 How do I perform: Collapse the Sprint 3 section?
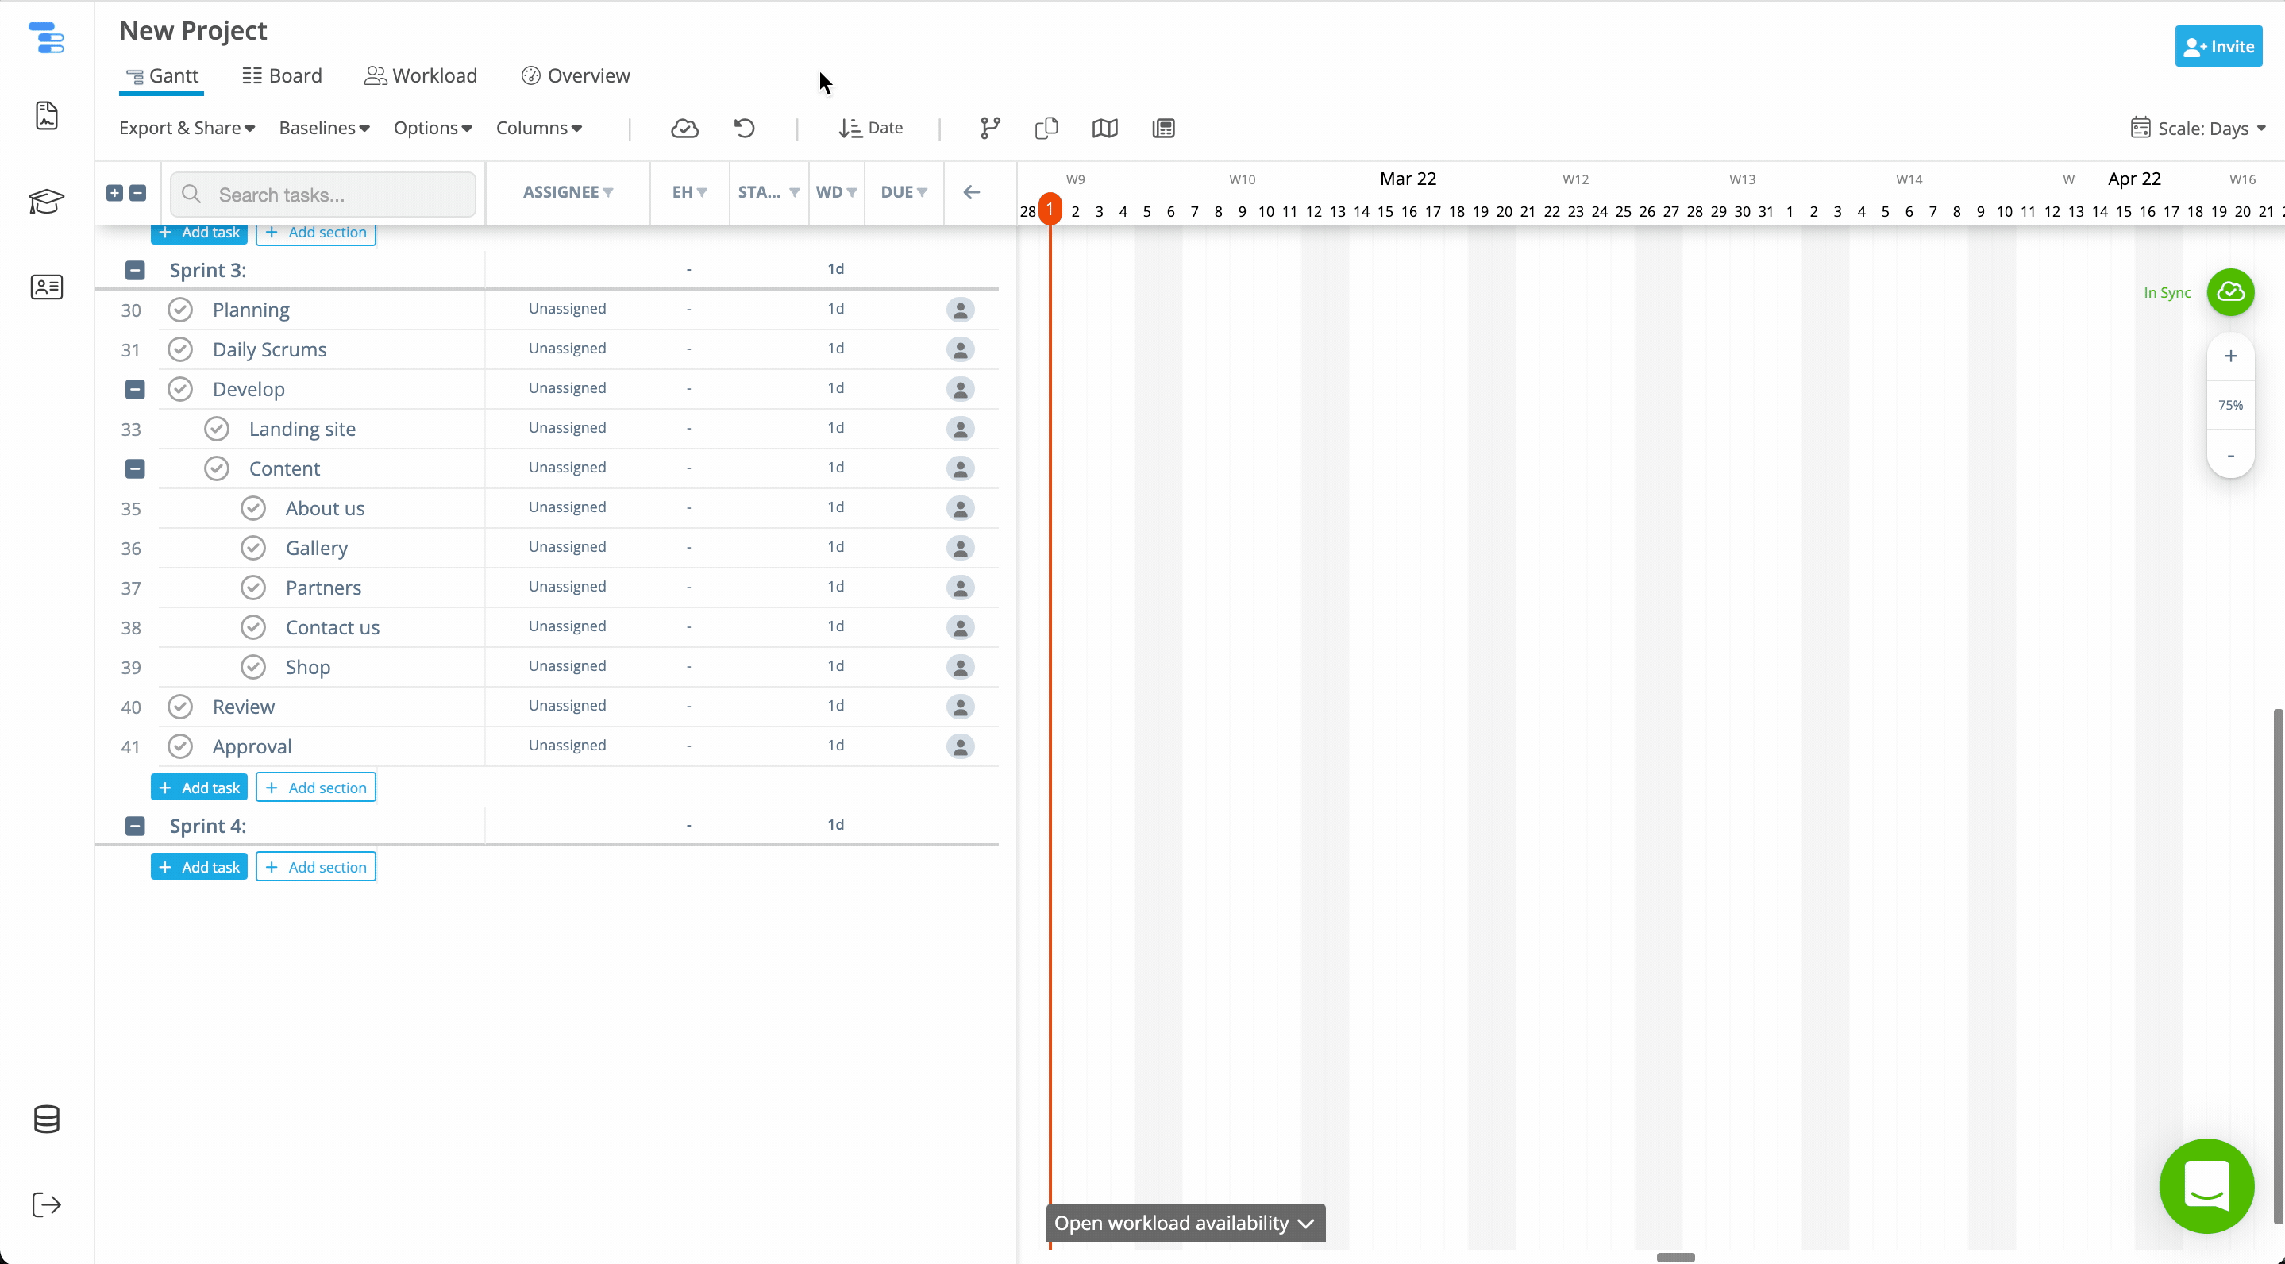pyautogui.click(x=135, y=271)
